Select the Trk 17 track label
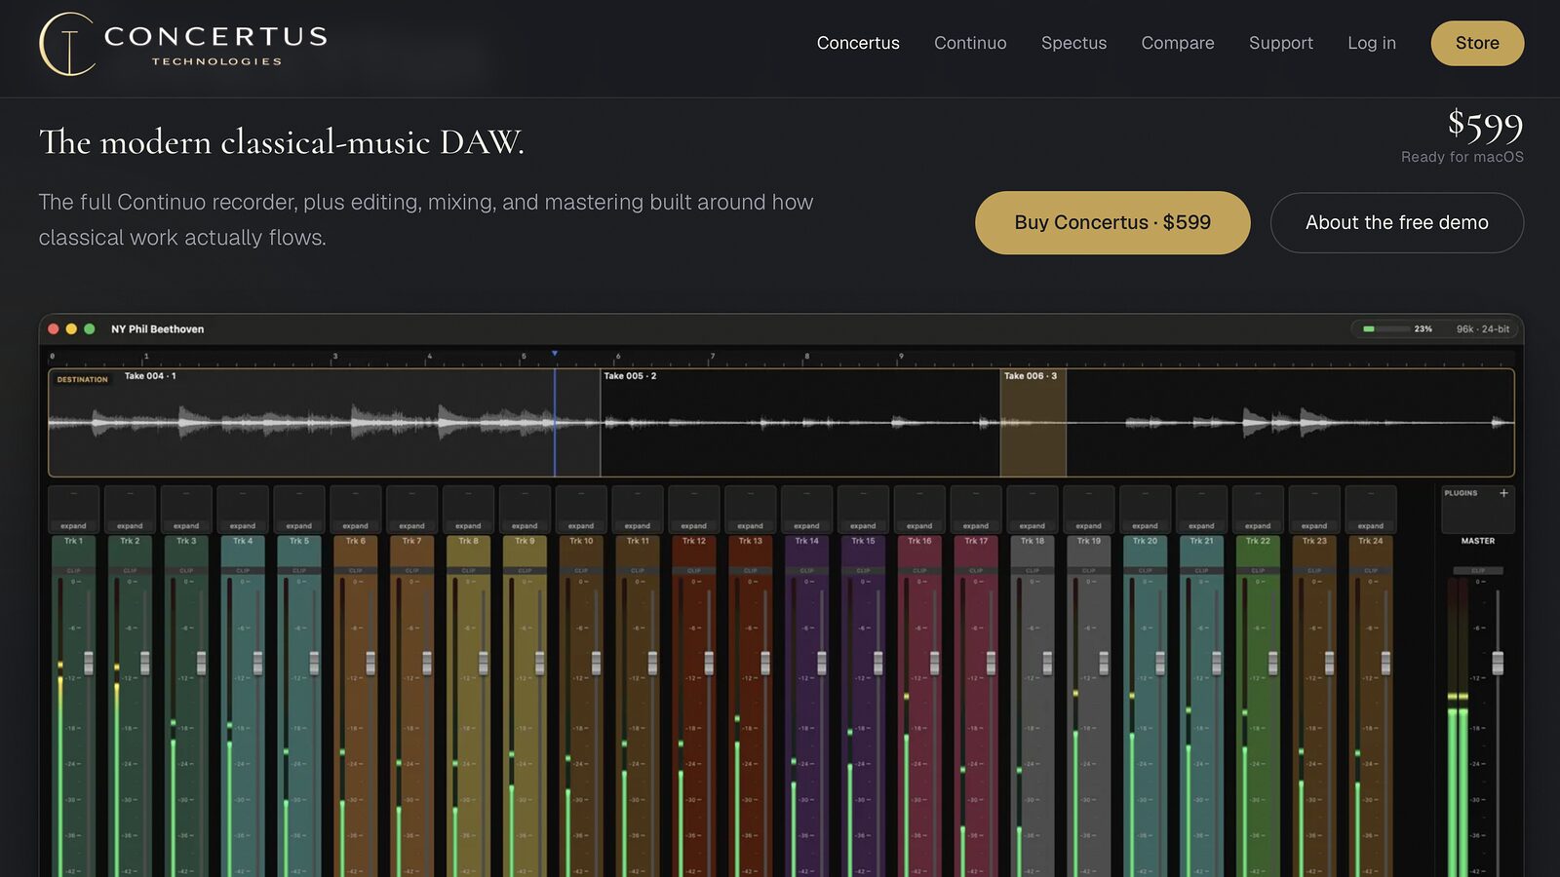Screen dimensions: 1560x877 (x=976, y=541)
